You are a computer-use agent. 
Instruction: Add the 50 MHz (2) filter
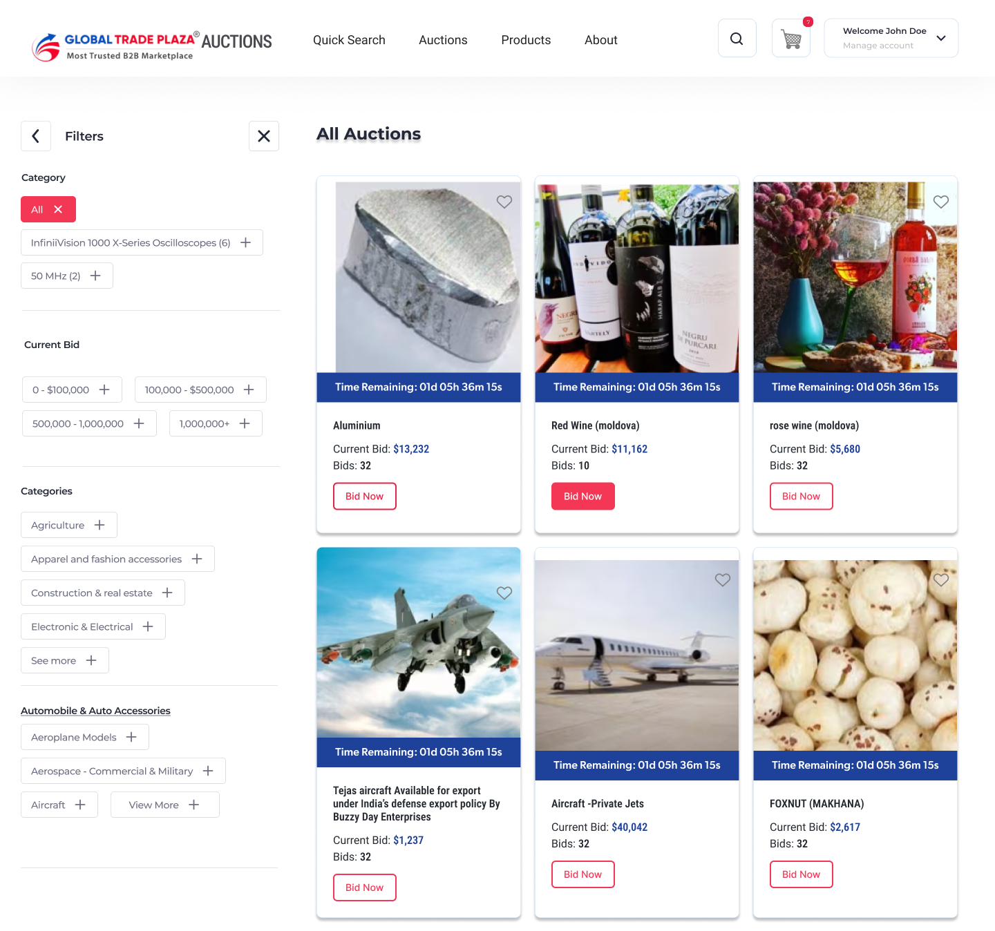coord(67,276)
